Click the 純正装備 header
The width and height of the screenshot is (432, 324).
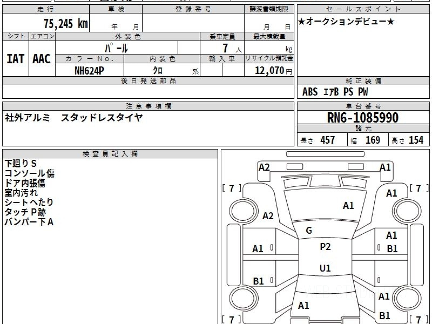[363, 81]
